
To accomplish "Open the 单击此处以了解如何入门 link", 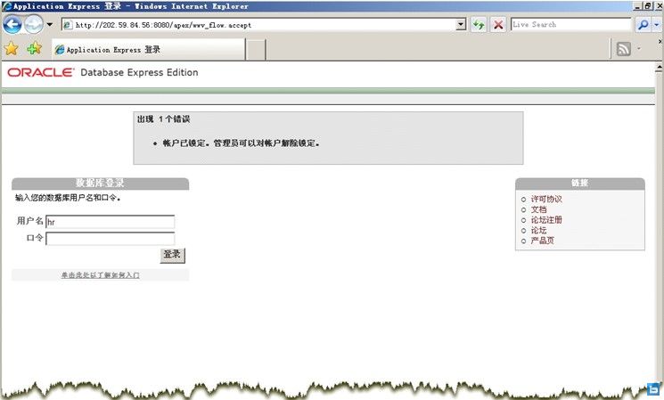I will (101, 275).
